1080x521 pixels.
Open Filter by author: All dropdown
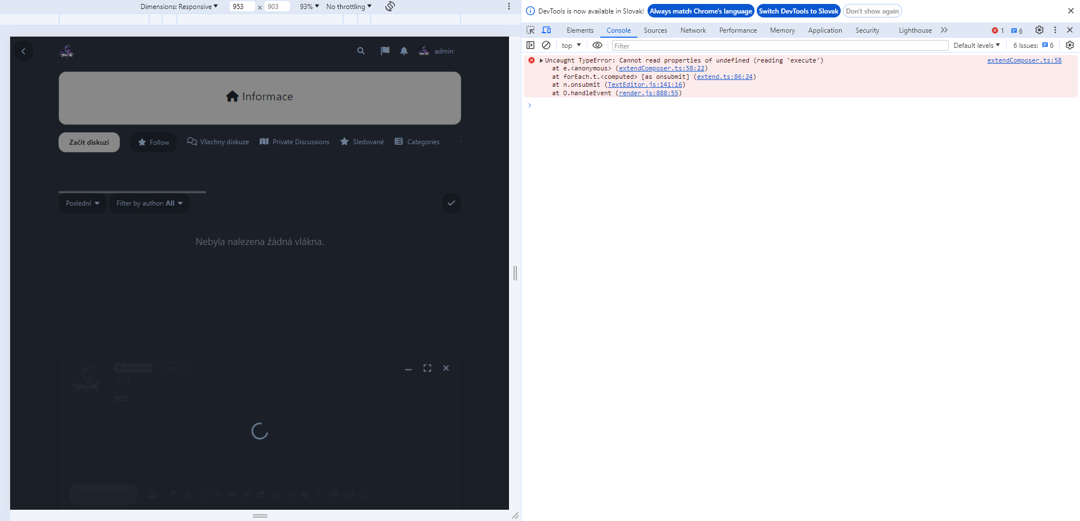149,203
